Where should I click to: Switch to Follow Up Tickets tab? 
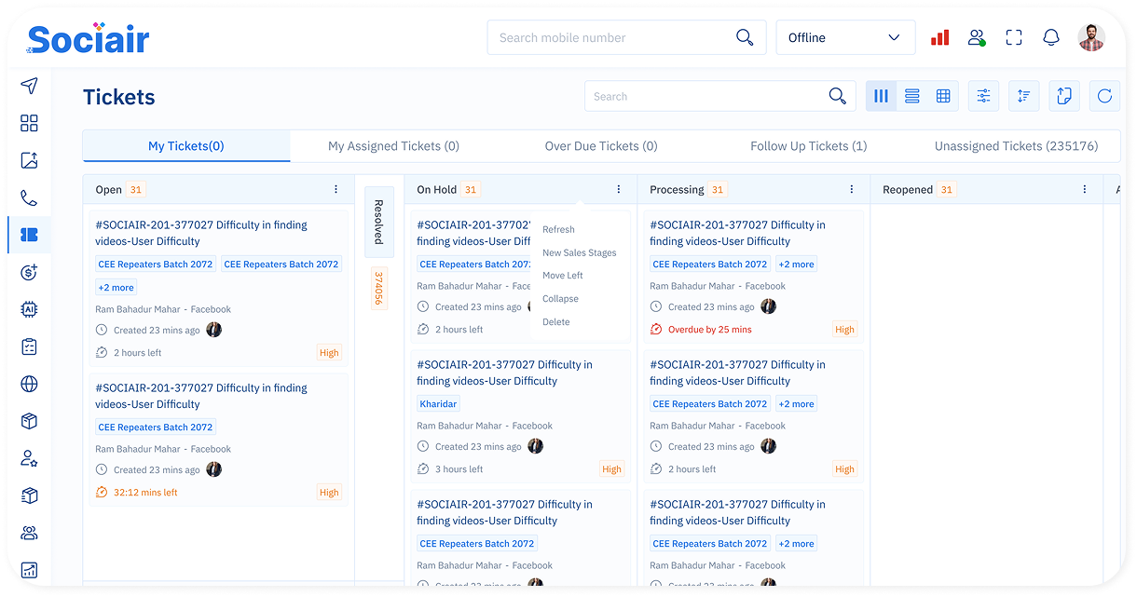coord(808,146)
